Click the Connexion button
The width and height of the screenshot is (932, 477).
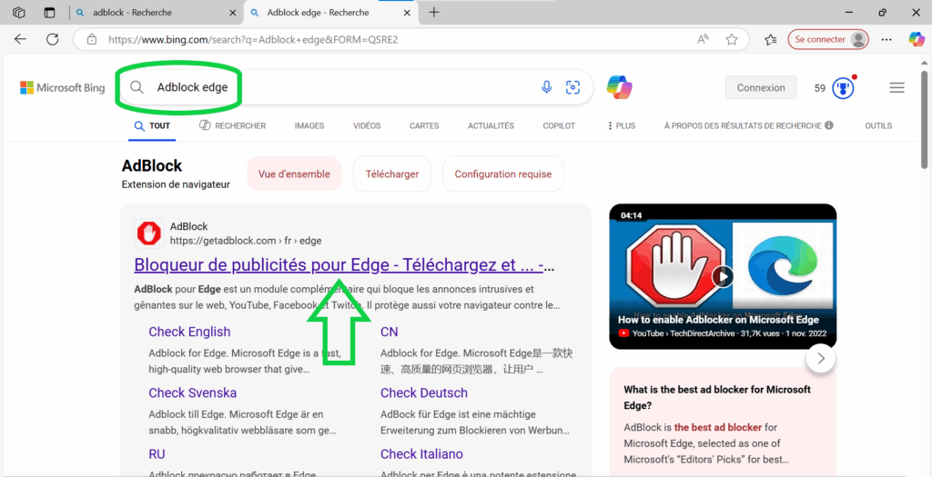click(x=761, y=88)
